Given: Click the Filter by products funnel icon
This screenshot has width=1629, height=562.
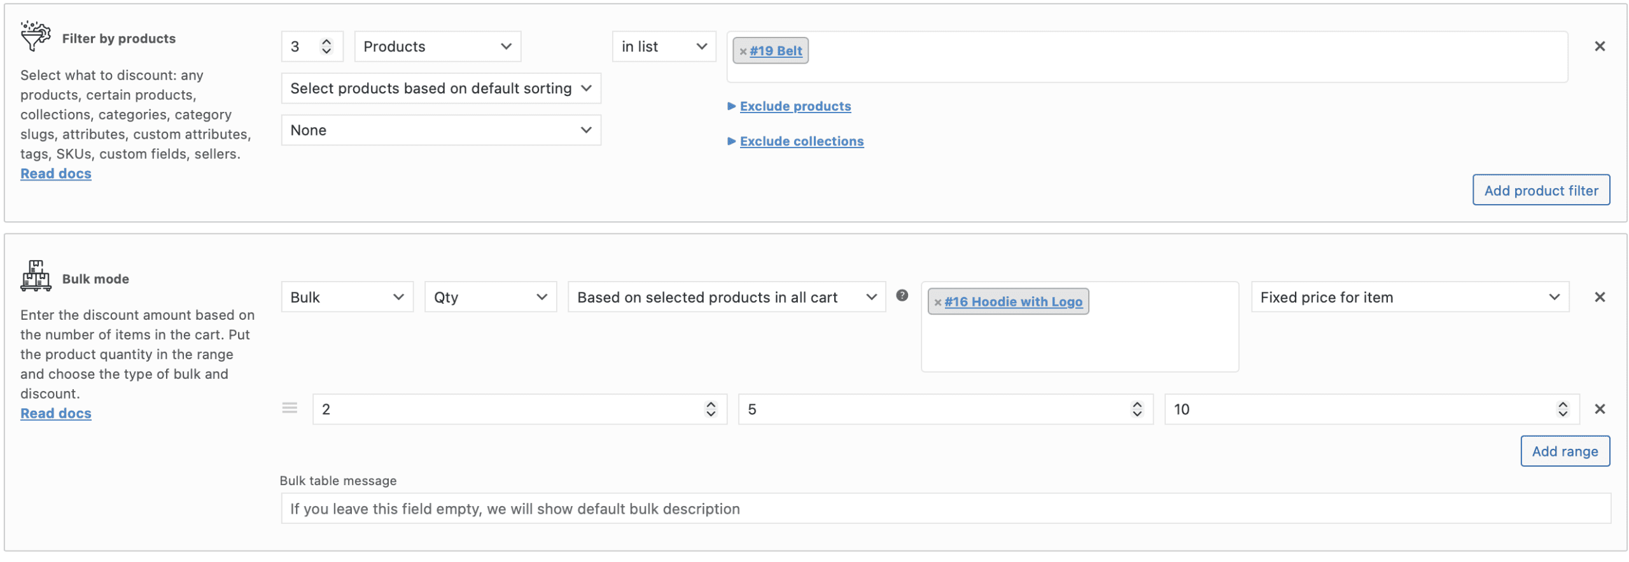Looking at the screenshot, I should click(x=34, y=36).
